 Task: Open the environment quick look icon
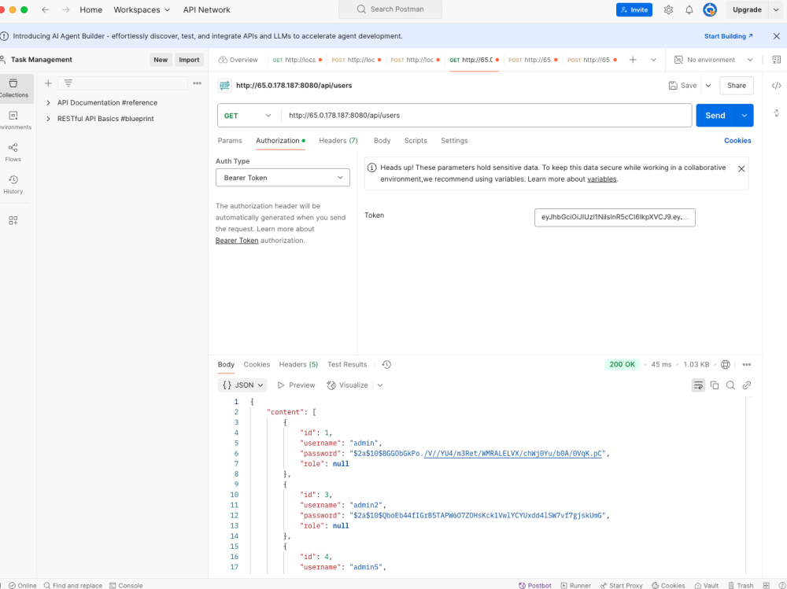777,60
